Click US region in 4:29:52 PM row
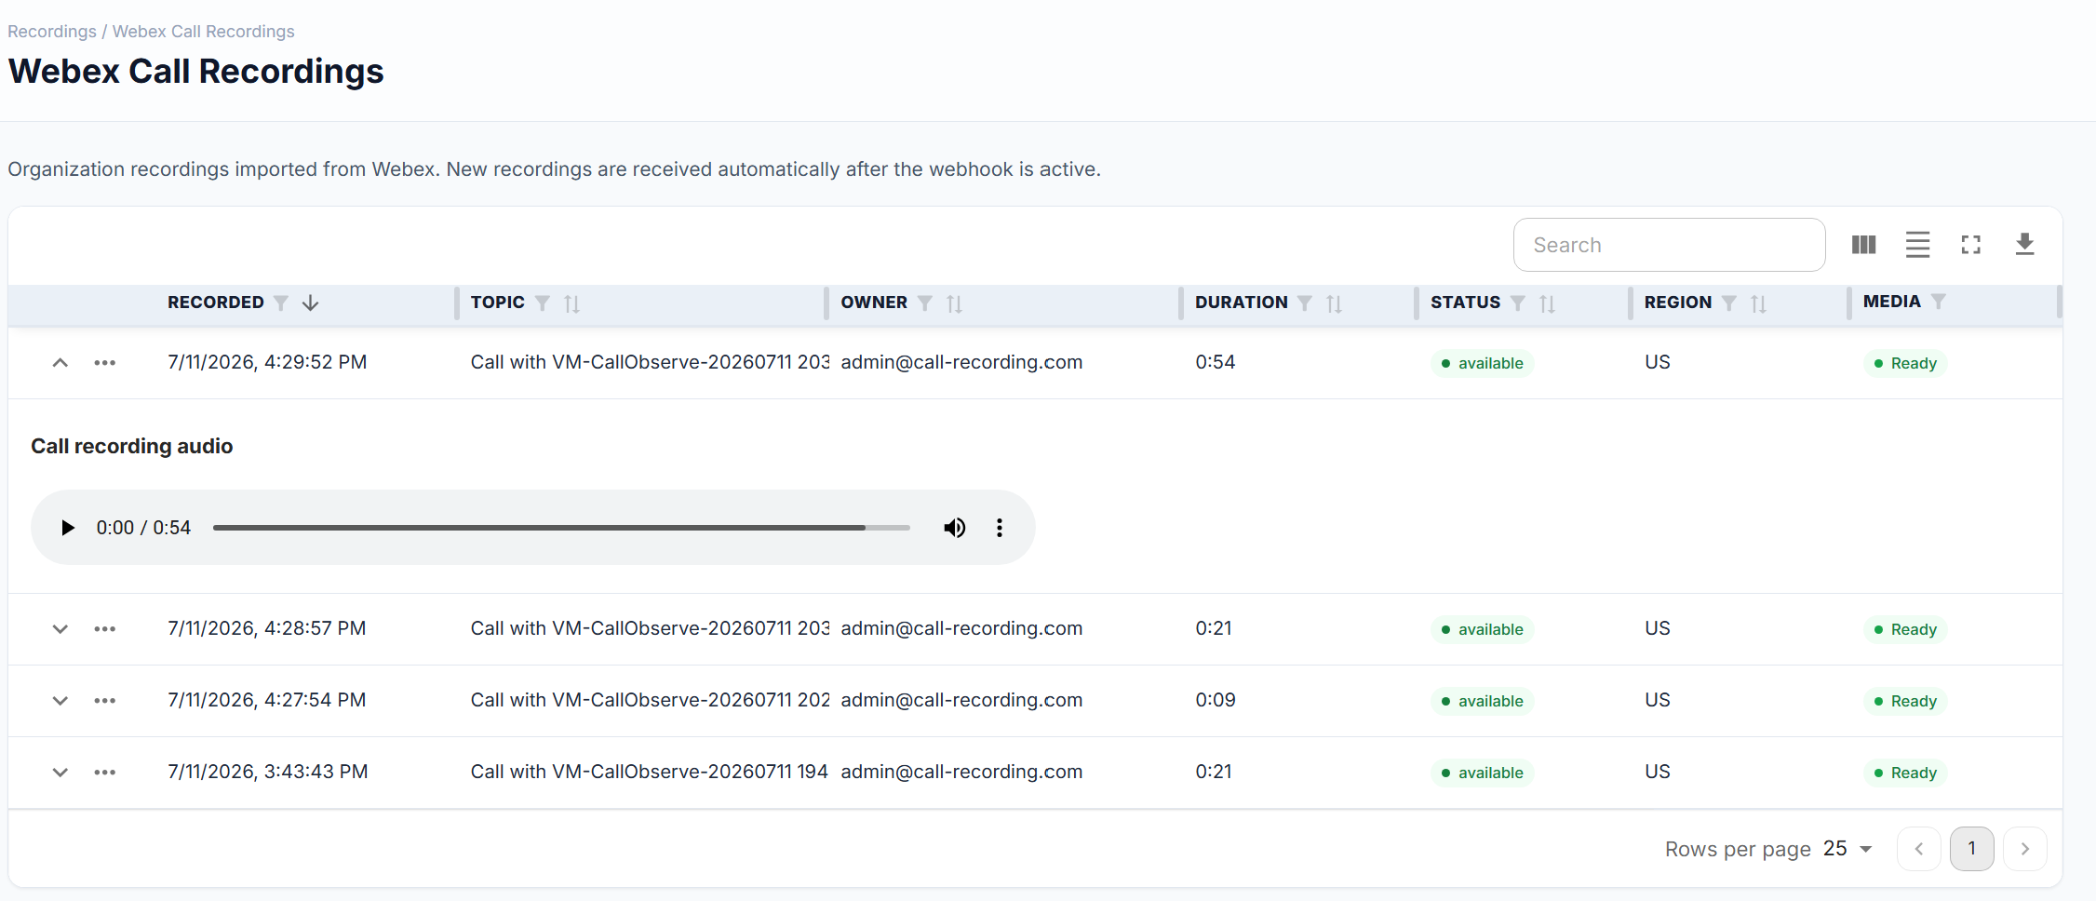Viewport: 2096px width, 901px height. tap(1658, 362)
